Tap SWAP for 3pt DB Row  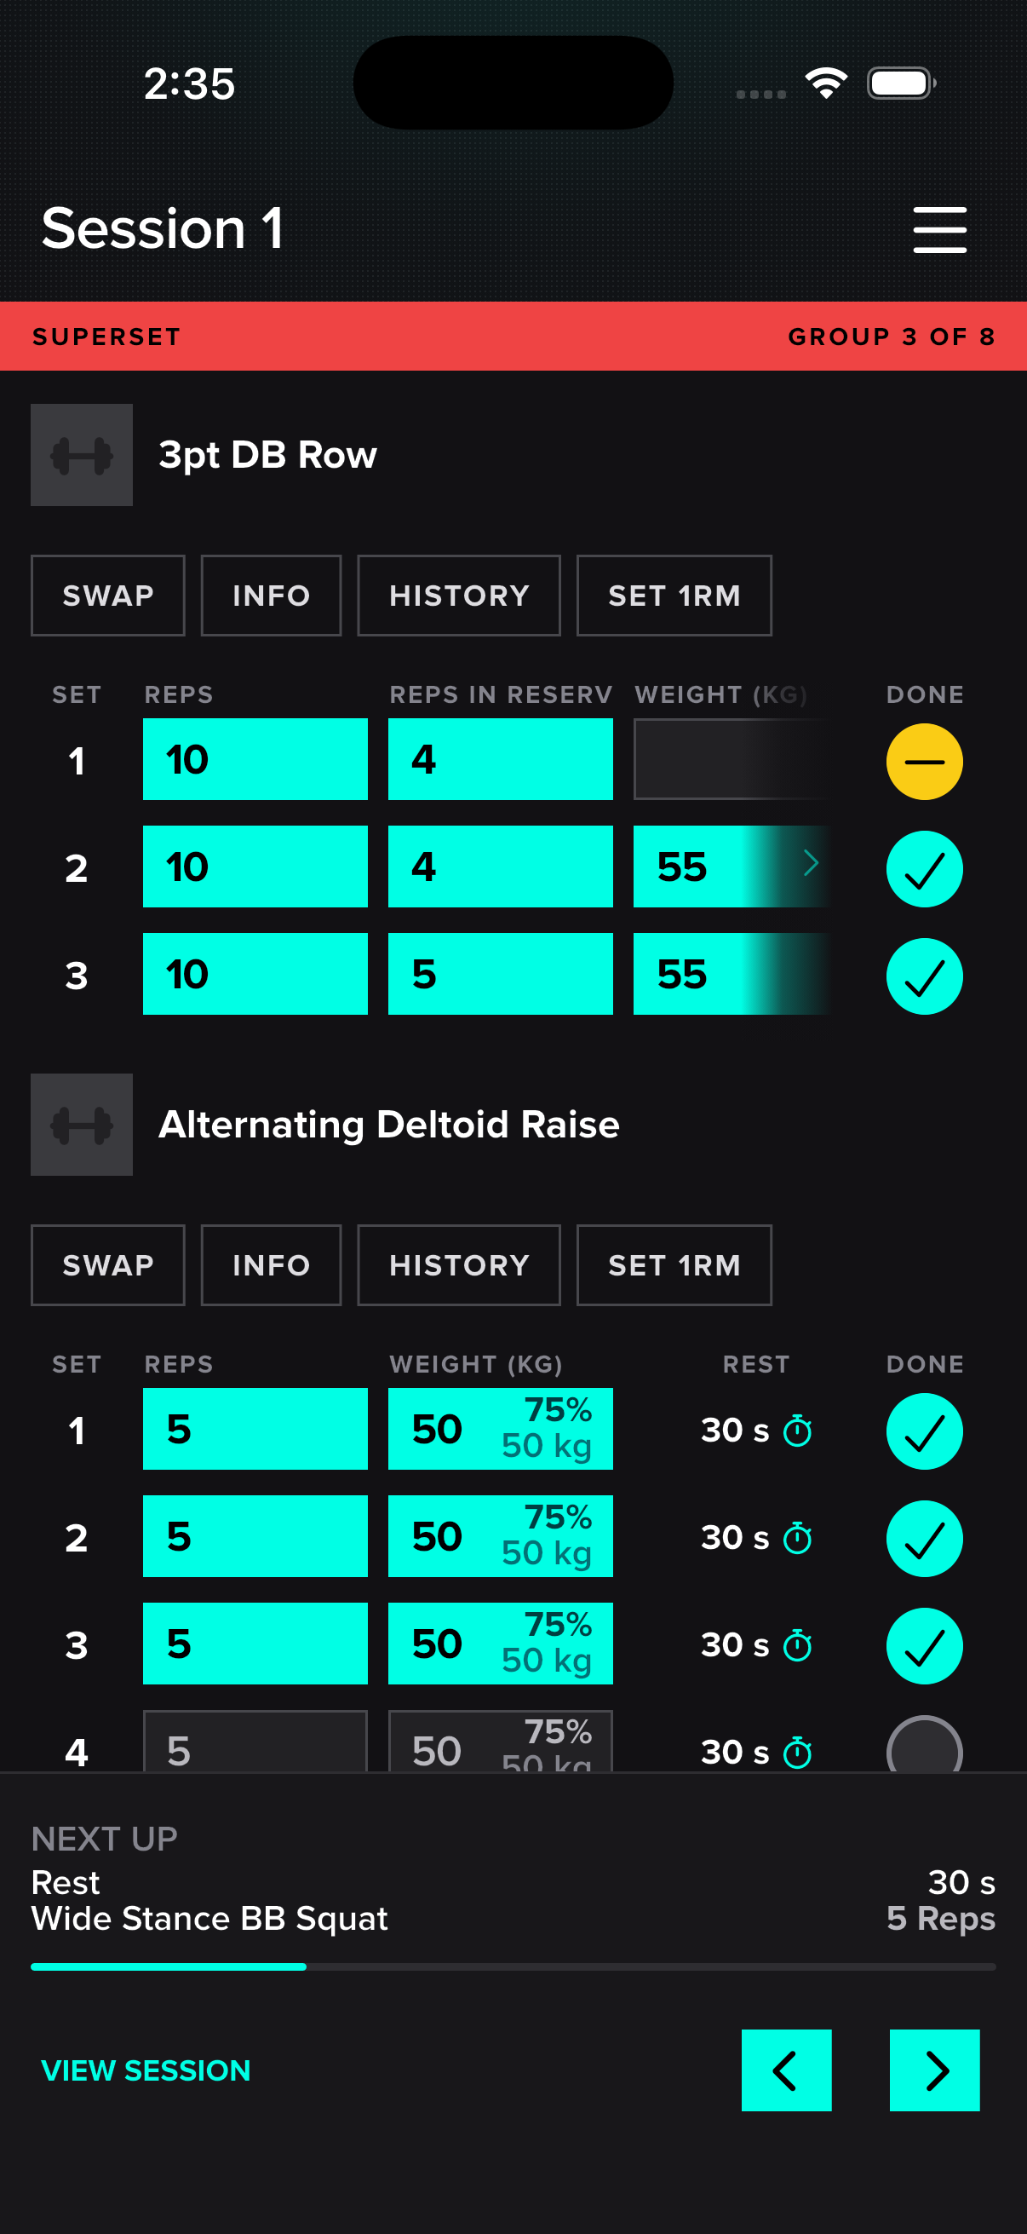(x=107, y=596)
